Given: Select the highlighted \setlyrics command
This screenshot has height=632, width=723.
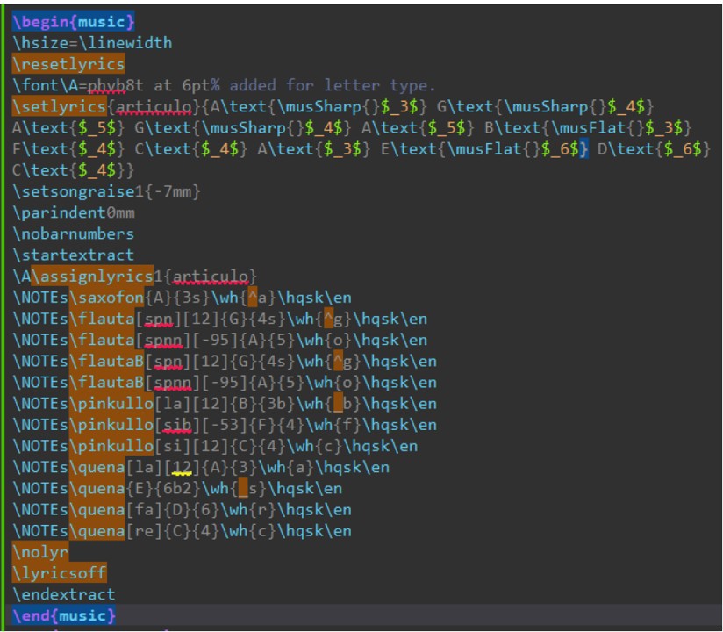Looking at the screenshot, I should (x=61, y=106).
